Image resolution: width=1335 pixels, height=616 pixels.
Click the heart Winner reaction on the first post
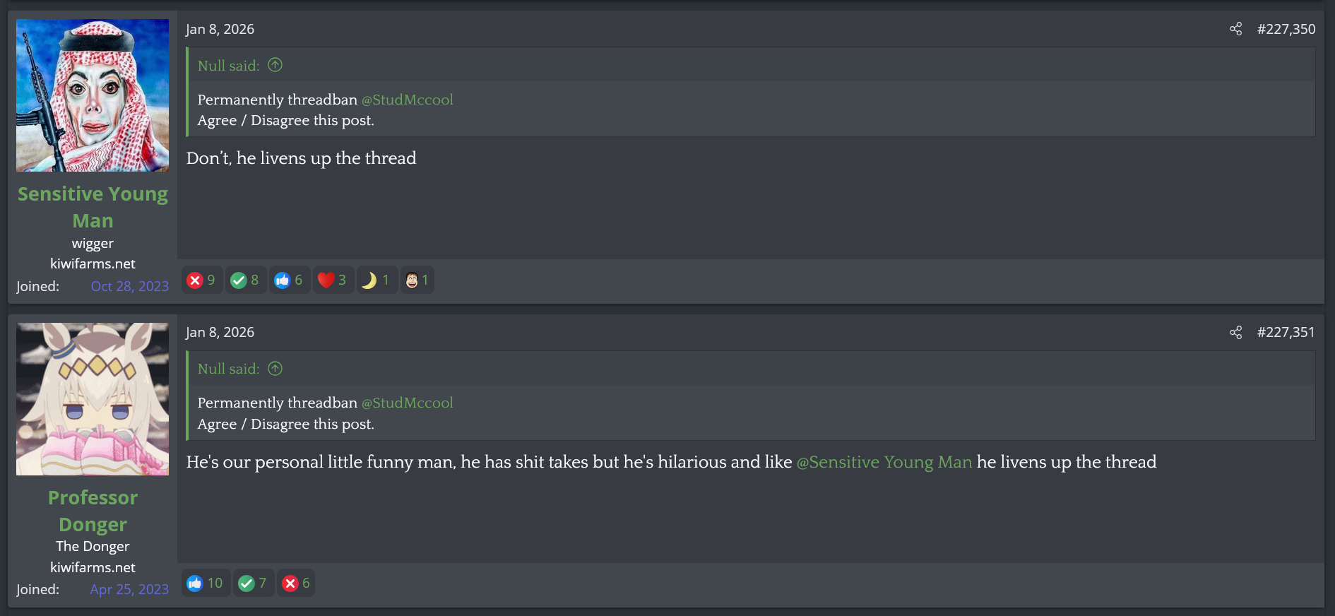coord(333,280)
